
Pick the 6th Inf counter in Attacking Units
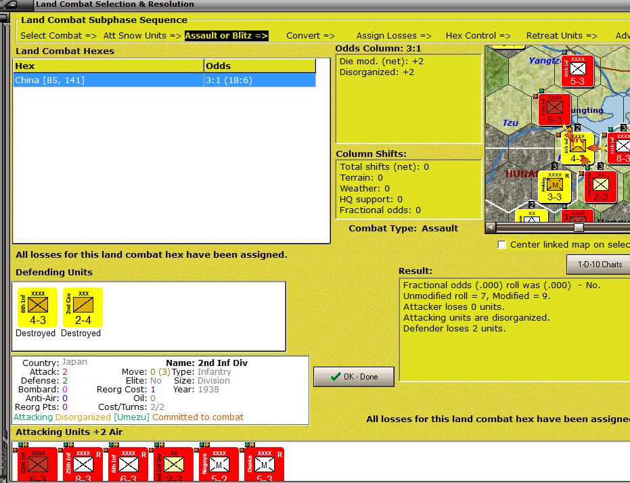(x=129, y=464)
